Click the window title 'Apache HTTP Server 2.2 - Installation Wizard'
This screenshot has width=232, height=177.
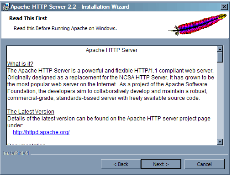(x=70, y=7)
